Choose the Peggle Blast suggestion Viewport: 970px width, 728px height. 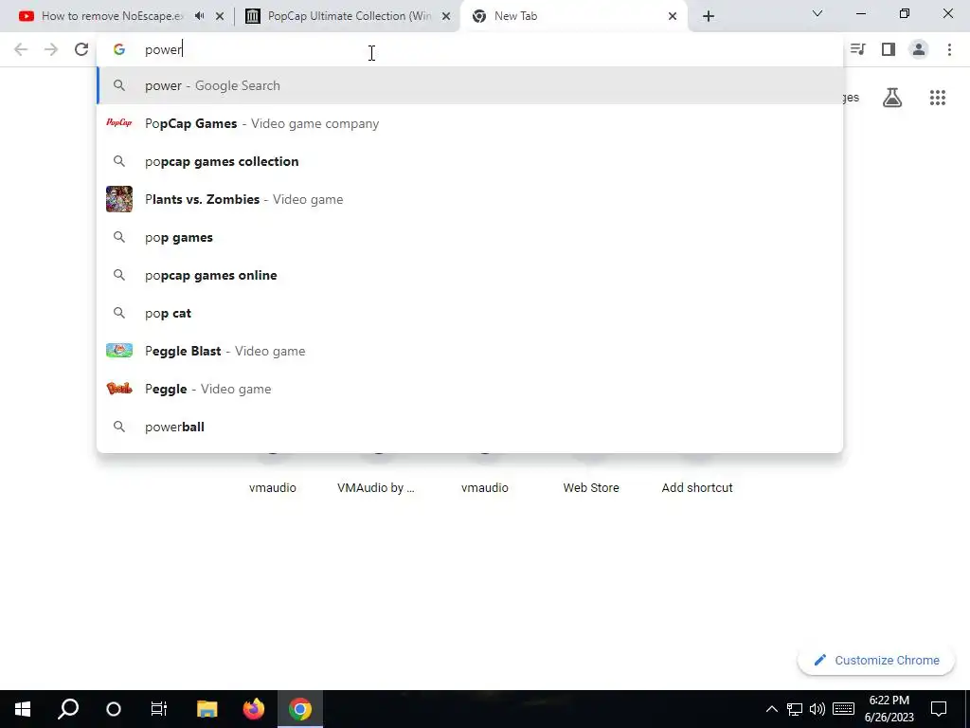point(470,351)
